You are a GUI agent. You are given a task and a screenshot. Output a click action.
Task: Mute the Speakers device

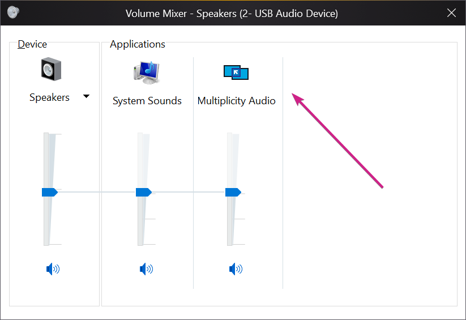53,269
